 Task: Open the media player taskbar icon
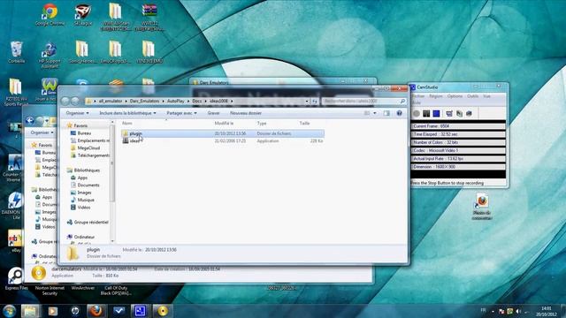[x=53, y=311]
